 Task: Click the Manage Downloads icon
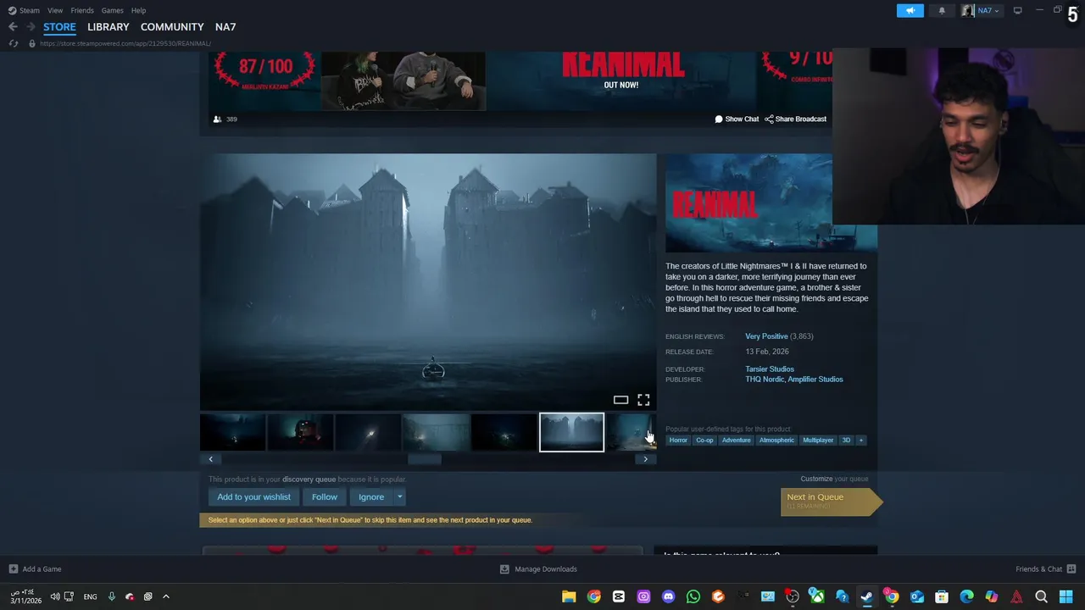pyautogui.click(x=504, y=569)
